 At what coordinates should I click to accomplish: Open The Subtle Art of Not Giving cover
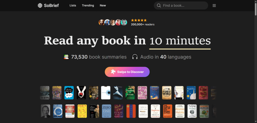click(x=168, y=111)
